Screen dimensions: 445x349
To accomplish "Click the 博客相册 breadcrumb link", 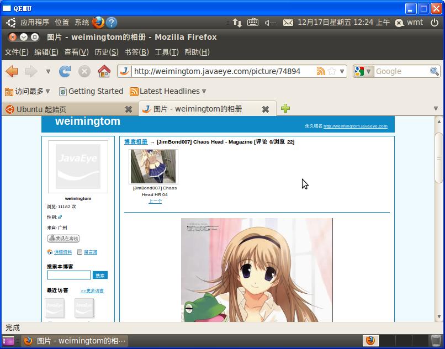I will point(136,142).
